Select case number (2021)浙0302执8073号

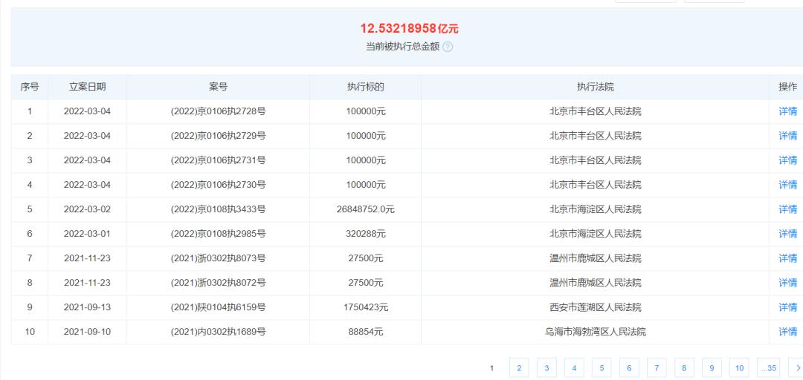tap(218, 258)
